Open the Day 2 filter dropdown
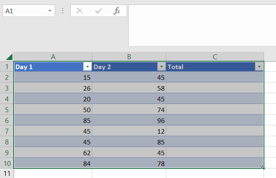This screenshot has height=178, width=276. [x=161, y=67]
